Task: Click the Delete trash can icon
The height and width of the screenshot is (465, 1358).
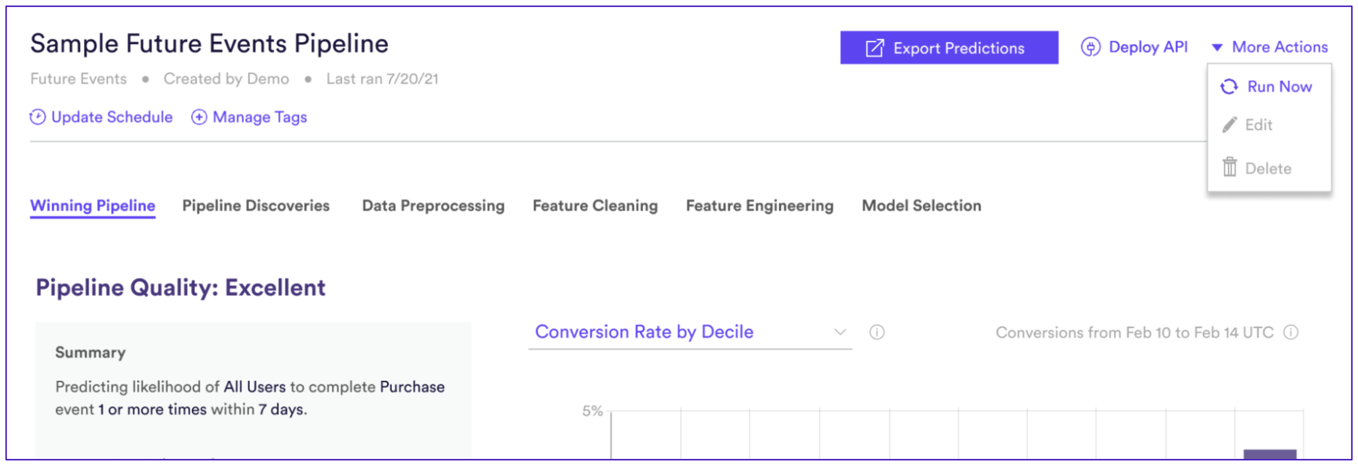Action: pyautogui.click(x=1229, y=167)
